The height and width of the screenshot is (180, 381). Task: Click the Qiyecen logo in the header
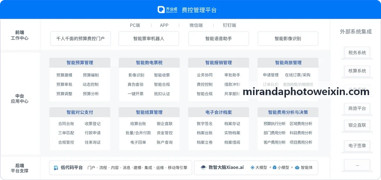pos(167,10)
